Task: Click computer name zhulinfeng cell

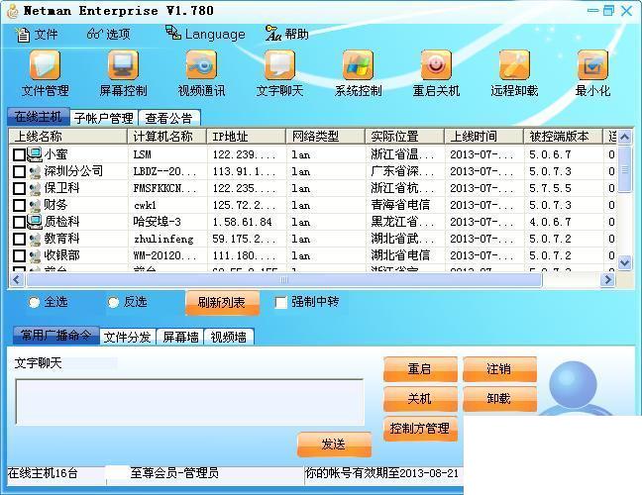Action: pyautogui.click(x=163, y=239)
